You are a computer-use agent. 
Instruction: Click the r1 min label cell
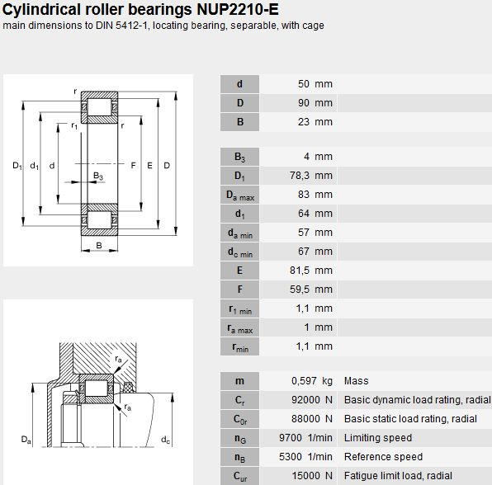click(x=239, y=308)
